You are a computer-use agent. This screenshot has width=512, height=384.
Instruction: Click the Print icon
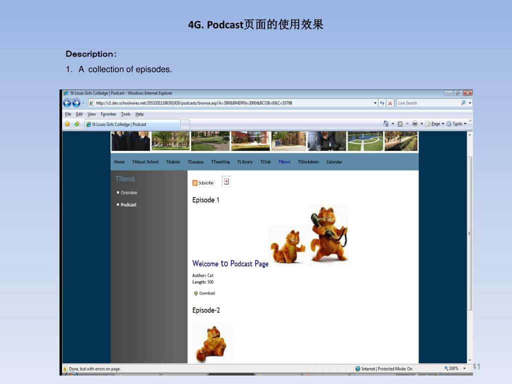(x=414, y=124)
